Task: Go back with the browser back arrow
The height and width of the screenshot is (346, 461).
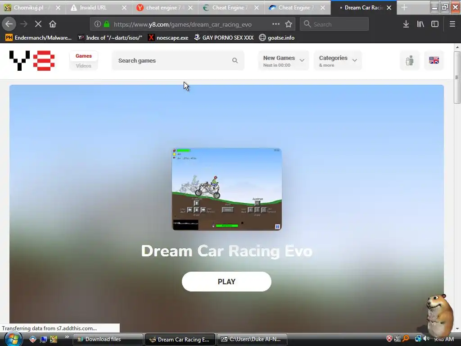Action: click(9, 24)
